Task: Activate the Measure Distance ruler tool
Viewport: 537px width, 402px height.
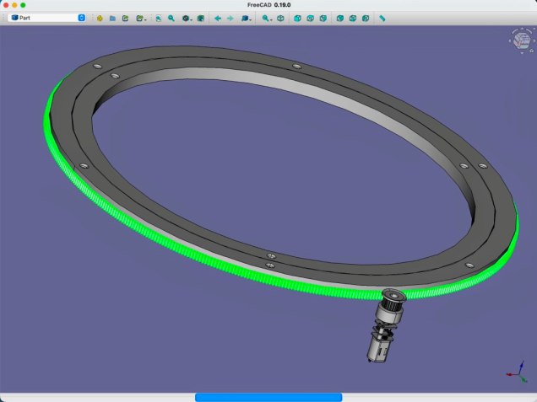Action: 382,17
